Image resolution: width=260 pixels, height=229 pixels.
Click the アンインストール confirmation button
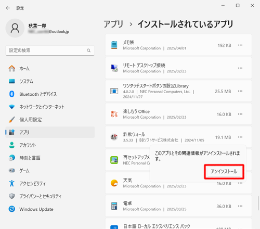pyautogui.click(x=224, y=172)
